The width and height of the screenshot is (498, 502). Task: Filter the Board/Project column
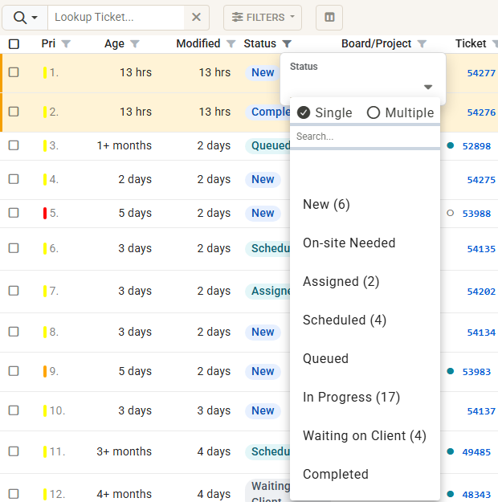click(x=422, y=43)
